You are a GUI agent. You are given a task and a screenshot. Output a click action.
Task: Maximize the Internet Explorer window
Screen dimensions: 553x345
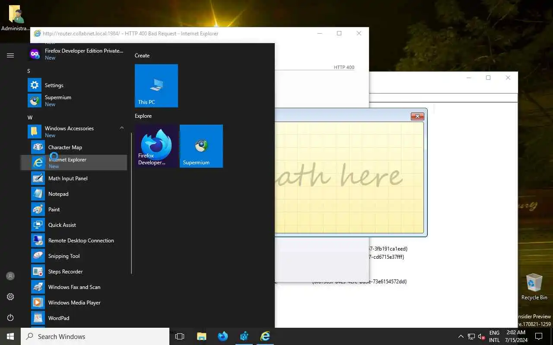339,33
